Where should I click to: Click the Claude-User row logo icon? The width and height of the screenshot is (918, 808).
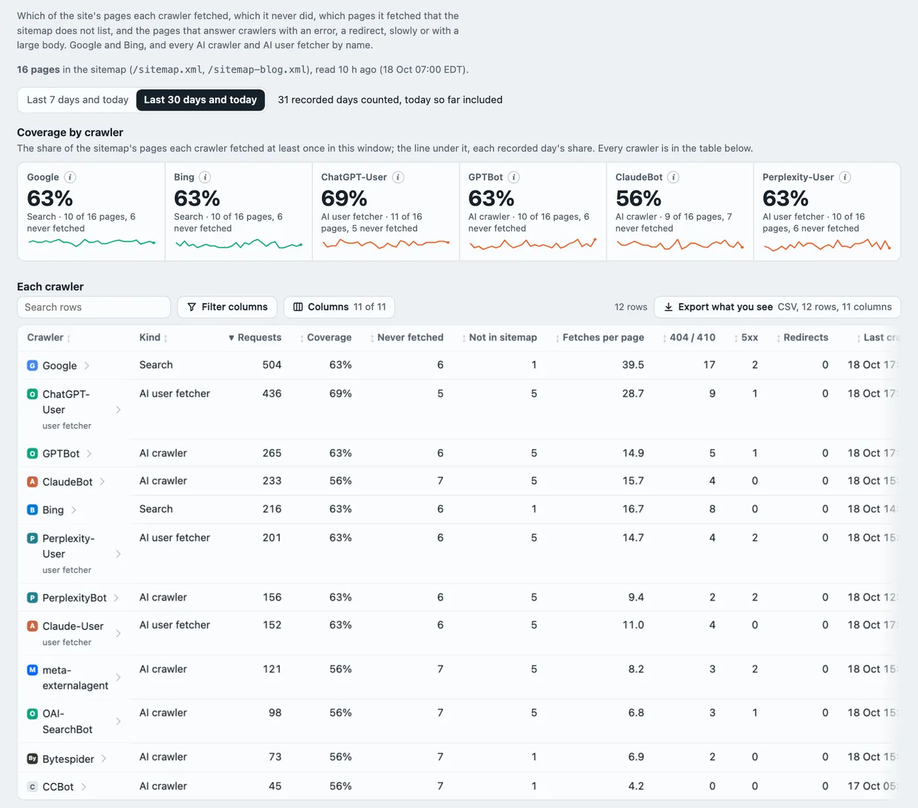coord(32,626)
